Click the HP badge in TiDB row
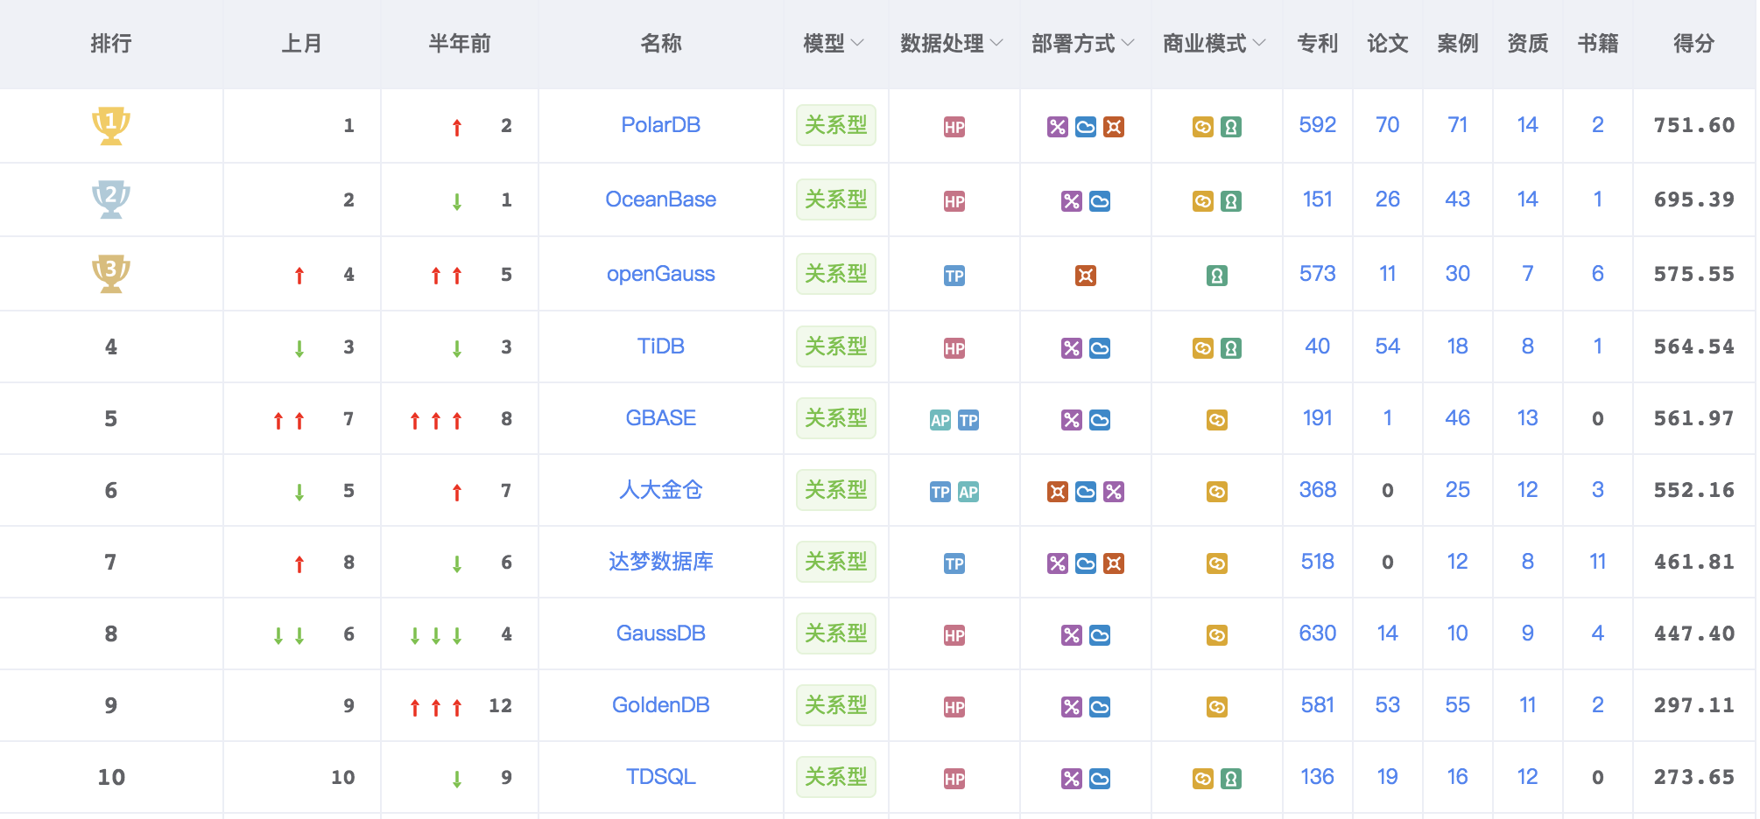This screenshot has height=819, width=1760. click(954, 348)
